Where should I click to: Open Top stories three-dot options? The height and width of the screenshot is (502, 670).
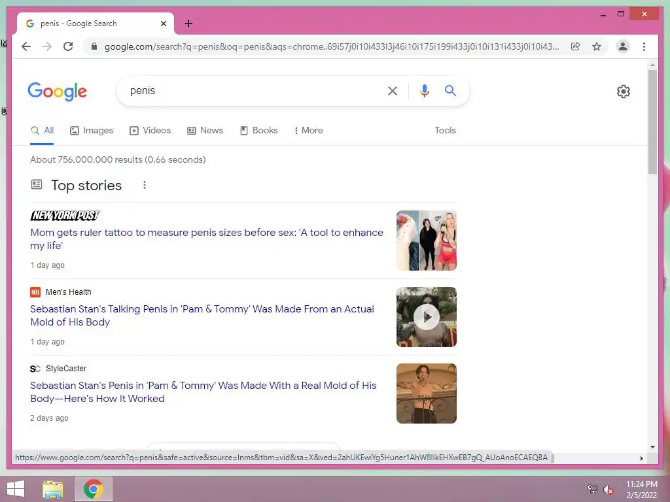tap(145, 185)
